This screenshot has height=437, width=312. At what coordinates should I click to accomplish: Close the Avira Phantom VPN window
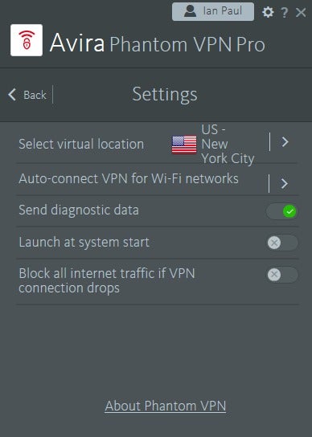click(301, 13)
